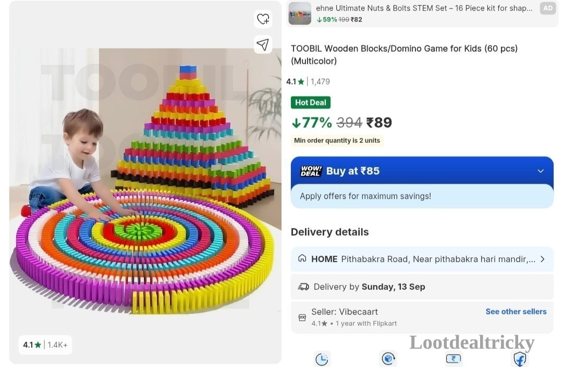Image resolution: width=563 pixels, height=367 pixels.
Task: Open Apply offers for maximum savings
Action: [x=422, y=196]
